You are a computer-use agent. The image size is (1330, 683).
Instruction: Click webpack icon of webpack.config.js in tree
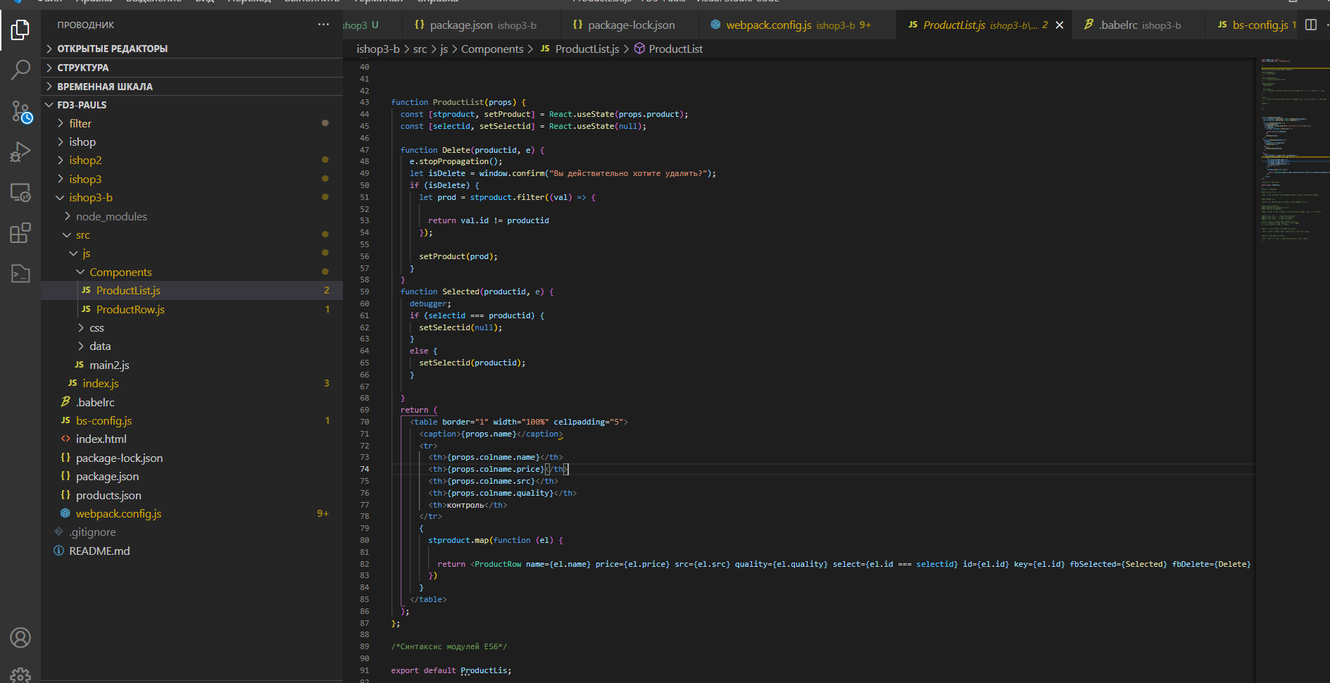65,513
